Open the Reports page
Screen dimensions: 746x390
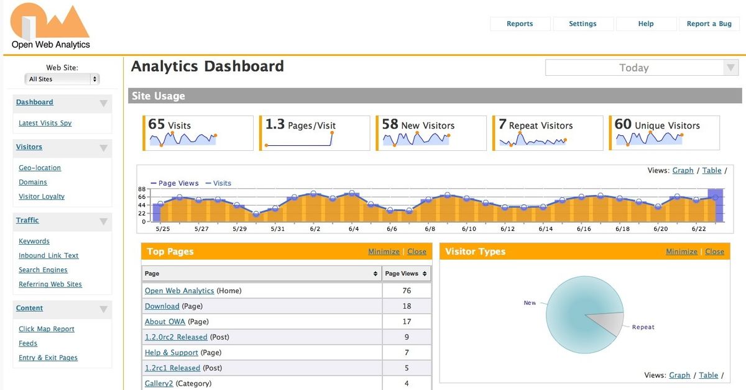tap(520, 24)
